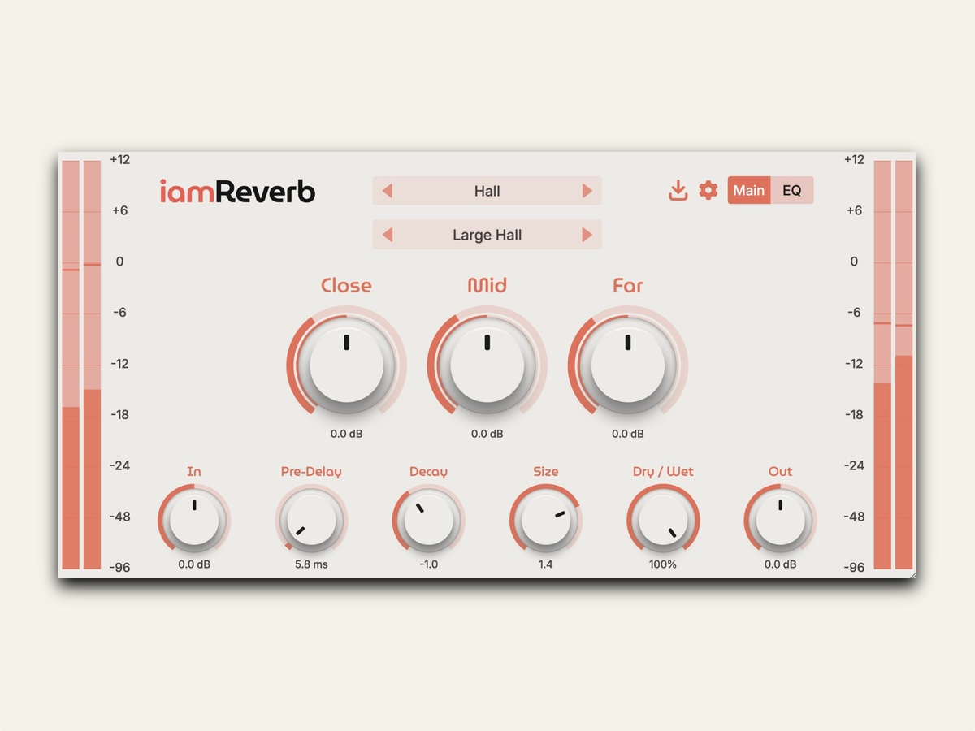Click the 0.0 dB value under In
Viewport: 975px width, 731px height.
coord(194,564)
